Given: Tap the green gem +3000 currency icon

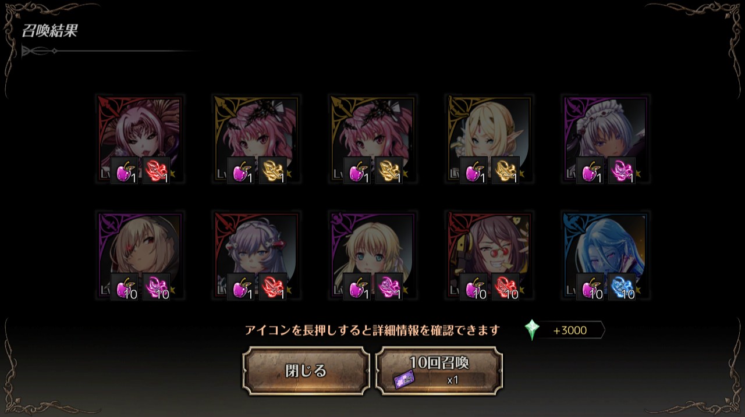Looking at the screenshot, I should click(531, 330).
